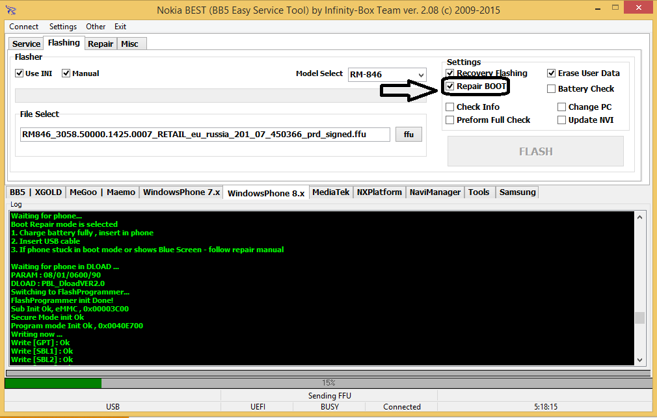657x418 pixels.
Task: Tick the Change PC checkbox
Action: [562, 107]
